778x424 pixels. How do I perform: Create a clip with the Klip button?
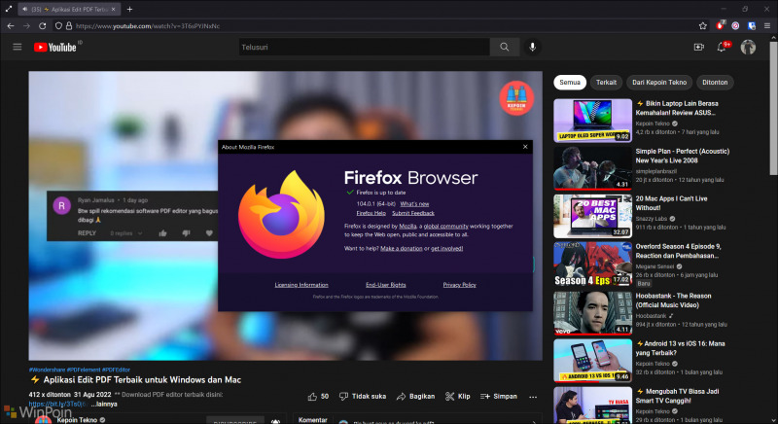click(x=457, y=396)
